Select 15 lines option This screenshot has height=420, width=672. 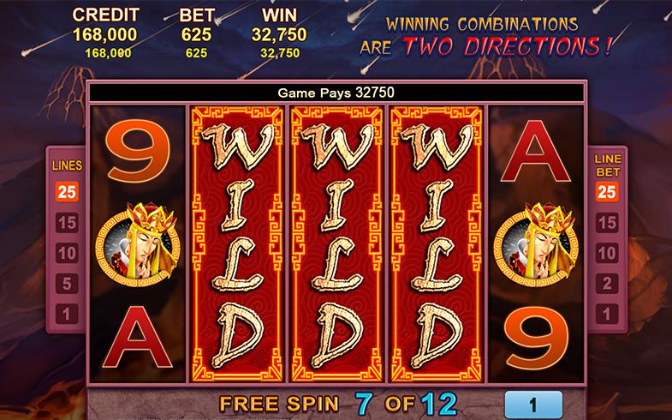tap(67, 223)
